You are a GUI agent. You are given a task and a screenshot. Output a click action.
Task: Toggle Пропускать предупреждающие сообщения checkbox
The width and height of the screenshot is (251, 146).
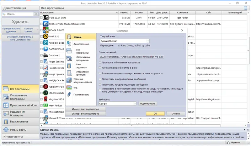pyautogui.click(x=100, y=84)
